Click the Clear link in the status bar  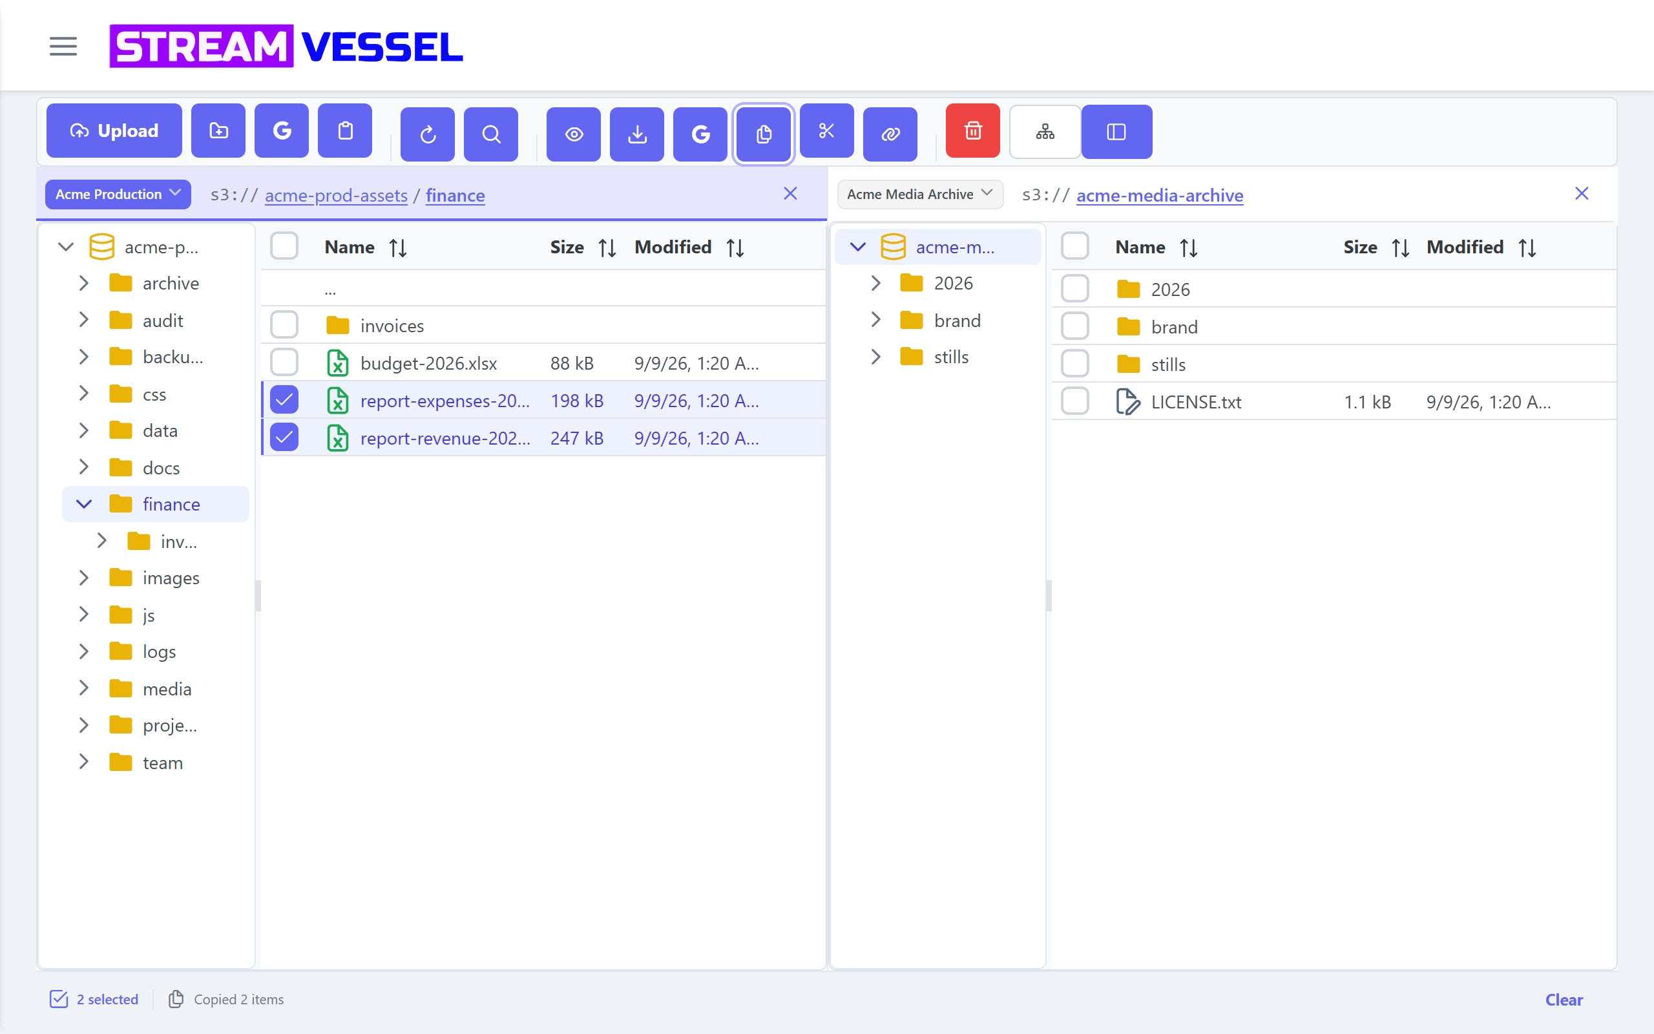pyautogui.click(x=1564, y=1000)
